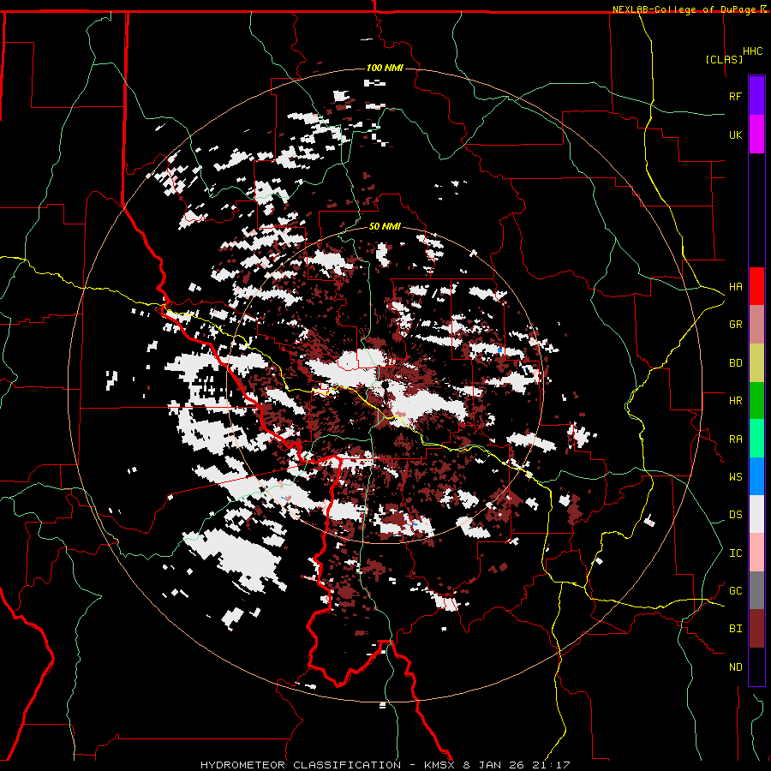This screenshot has height=771, width=771.
Task: Click the UK legend label
Action: 735,134
